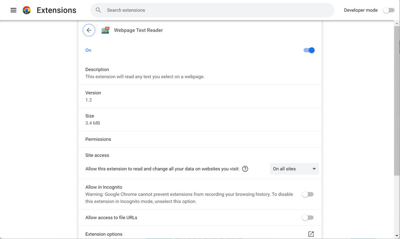This screenshot has width=400, height=239.
Task: Click the Extension options row label
Action: pyautogui.click(x=104, y=234)
